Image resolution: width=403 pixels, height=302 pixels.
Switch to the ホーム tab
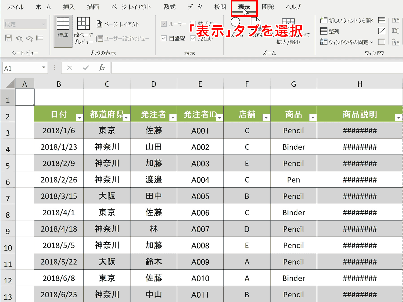coord(43,7)
